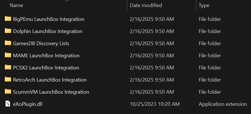Sort by the Date modified column header
The image size is (251, 114).
coord(146,5)
